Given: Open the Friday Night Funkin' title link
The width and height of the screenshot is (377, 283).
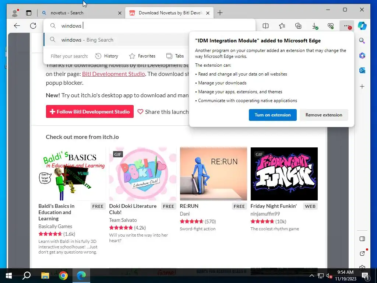Looking at the screenshot, I should pos(274,206).
